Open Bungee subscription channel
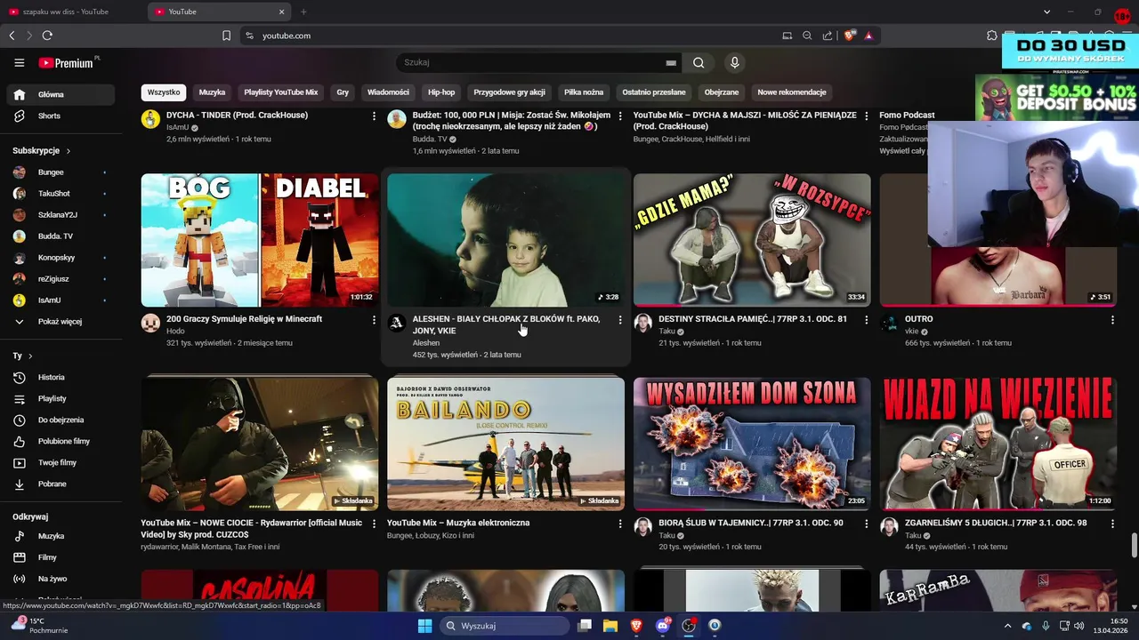 [61, 172]
